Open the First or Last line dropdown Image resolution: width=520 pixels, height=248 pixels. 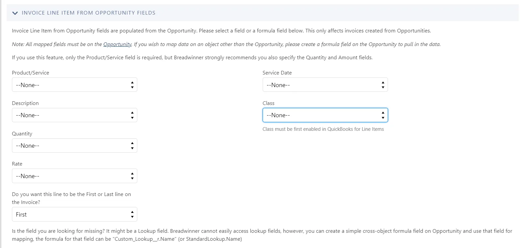pos(75,214)
